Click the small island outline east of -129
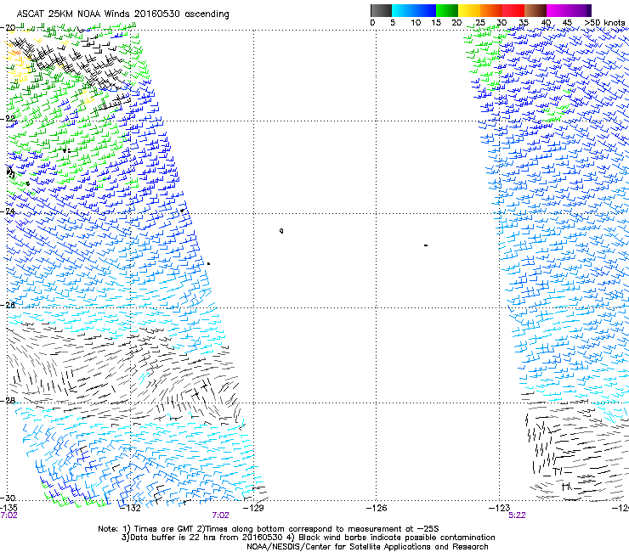This screenshot has height=552, width=629. [281, 230]
